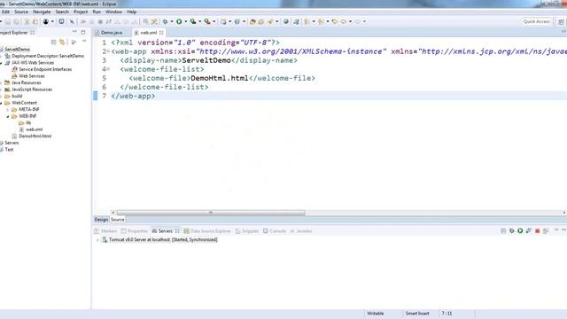Toggle Link with Editor in Project Explorer
Screen dimensions: 567x319
click(63, 43)
